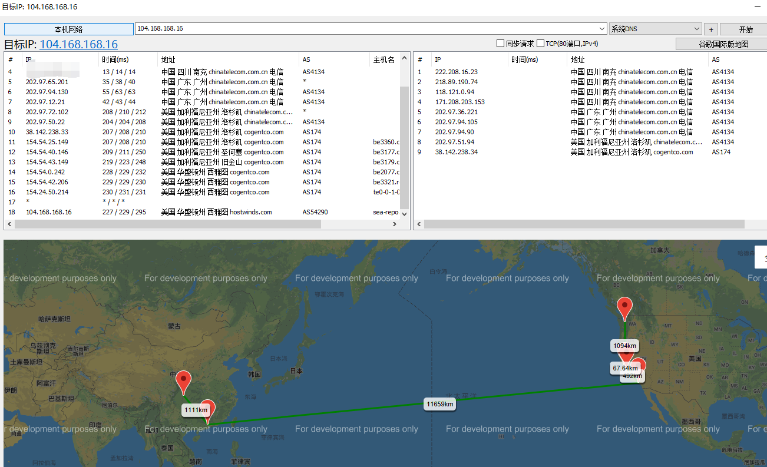The height and width of the screenshot is (467, 767).
Task: Click the 1094km route distance label
Action: [x=624, y=346]
